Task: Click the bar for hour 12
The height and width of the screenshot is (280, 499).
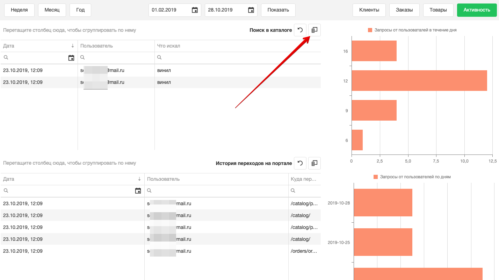Action: pyautogui.click(x=419, y=81)
